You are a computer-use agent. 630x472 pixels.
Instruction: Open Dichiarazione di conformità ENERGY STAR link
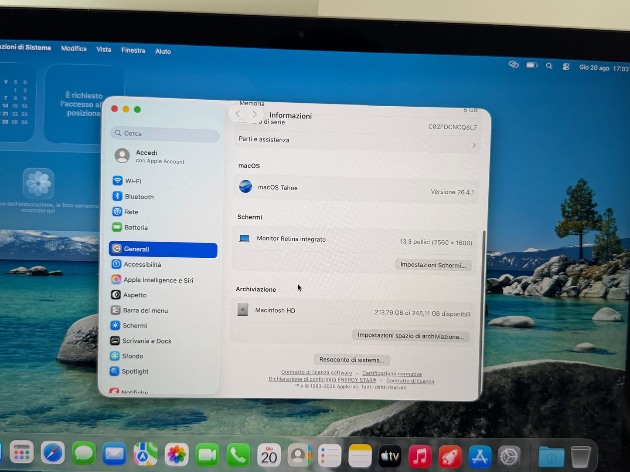322,379
